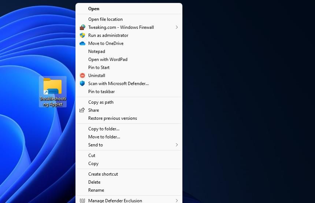Click the Tweaking.com firewall brick icon

pos(82,27)
